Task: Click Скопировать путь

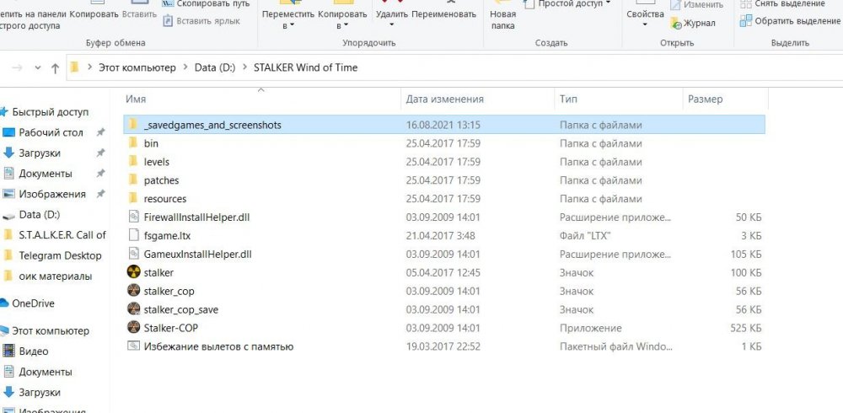Action: (206, 3)
